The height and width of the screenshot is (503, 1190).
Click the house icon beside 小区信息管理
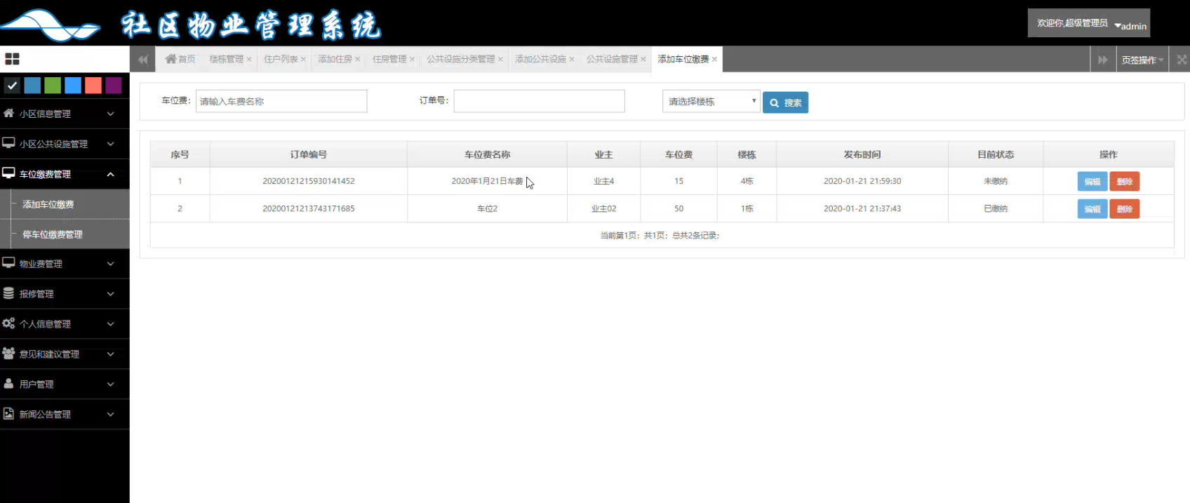tap(8, 113)
